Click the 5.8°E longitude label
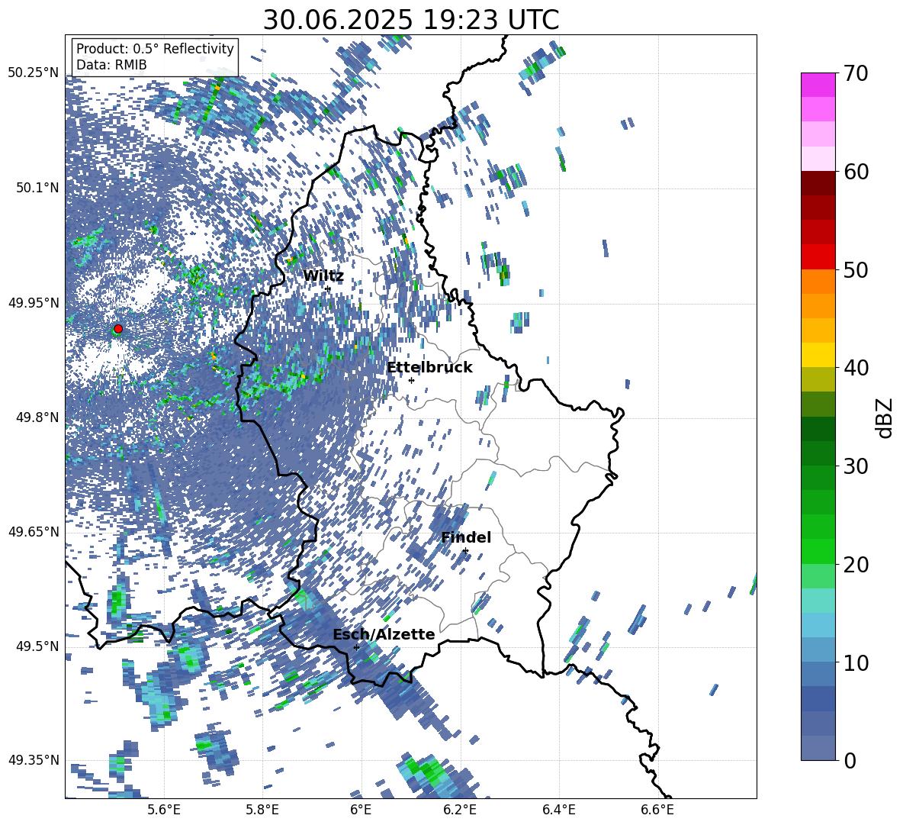This screenshot has height=825, width=903. coord(263,810)
